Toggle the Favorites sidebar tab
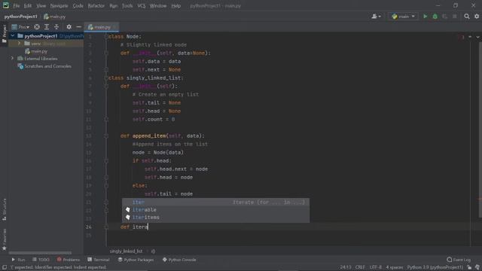The image size is (482, 271). 4,239
